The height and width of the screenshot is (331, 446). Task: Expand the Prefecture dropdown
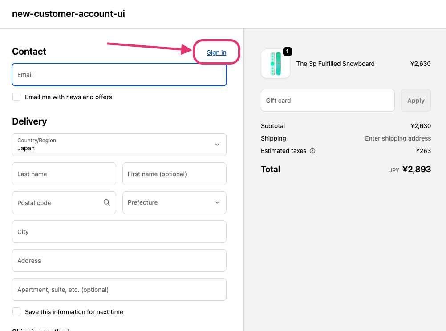point(174,202)
